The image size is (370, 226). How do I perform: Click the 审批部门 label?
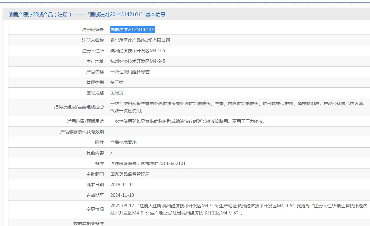95,174
